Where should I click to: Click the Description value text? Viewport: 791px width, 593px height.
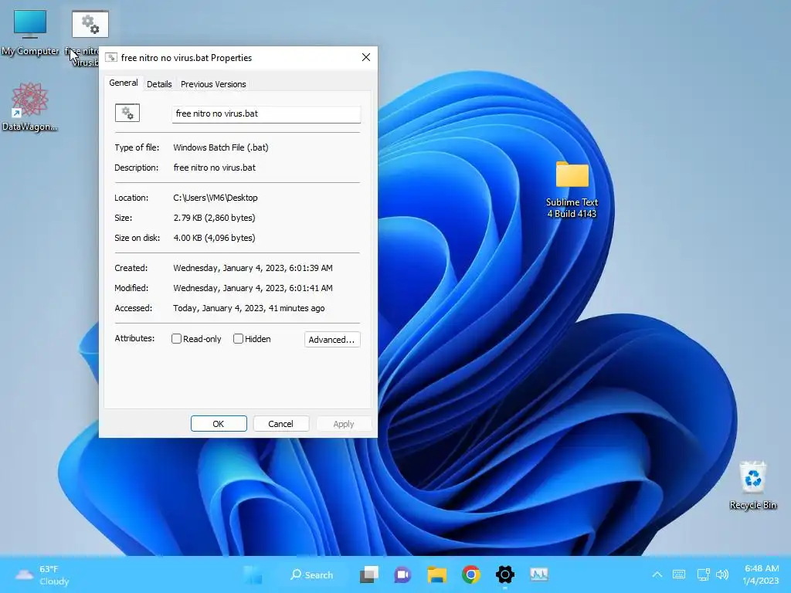[215, 168]
